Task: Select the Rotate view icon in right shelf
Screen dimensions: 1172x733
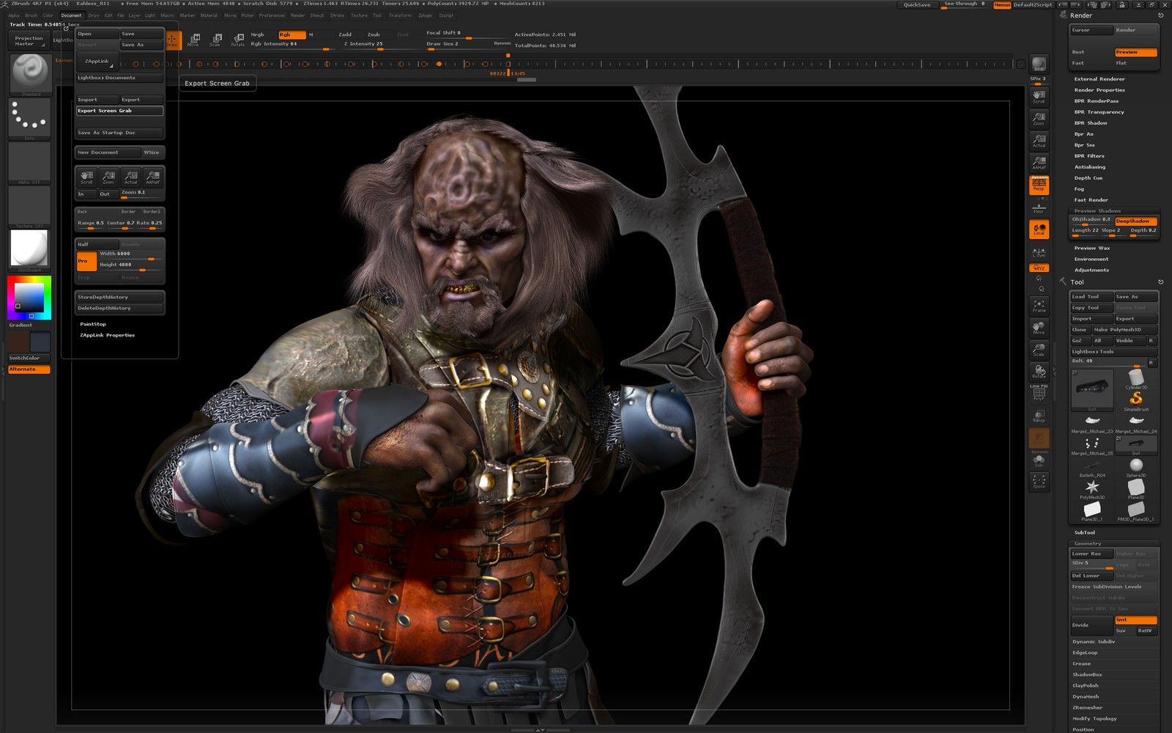Action: click(1039, 371)
